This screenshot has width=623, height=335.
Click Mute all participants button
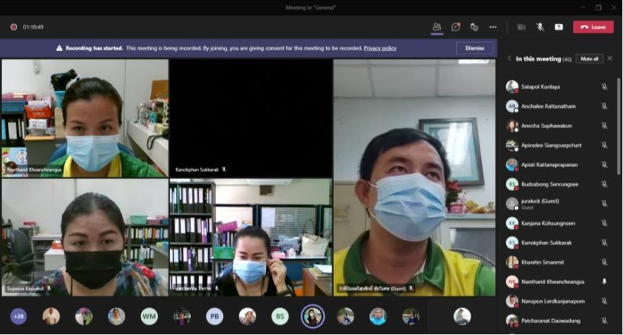589,59
